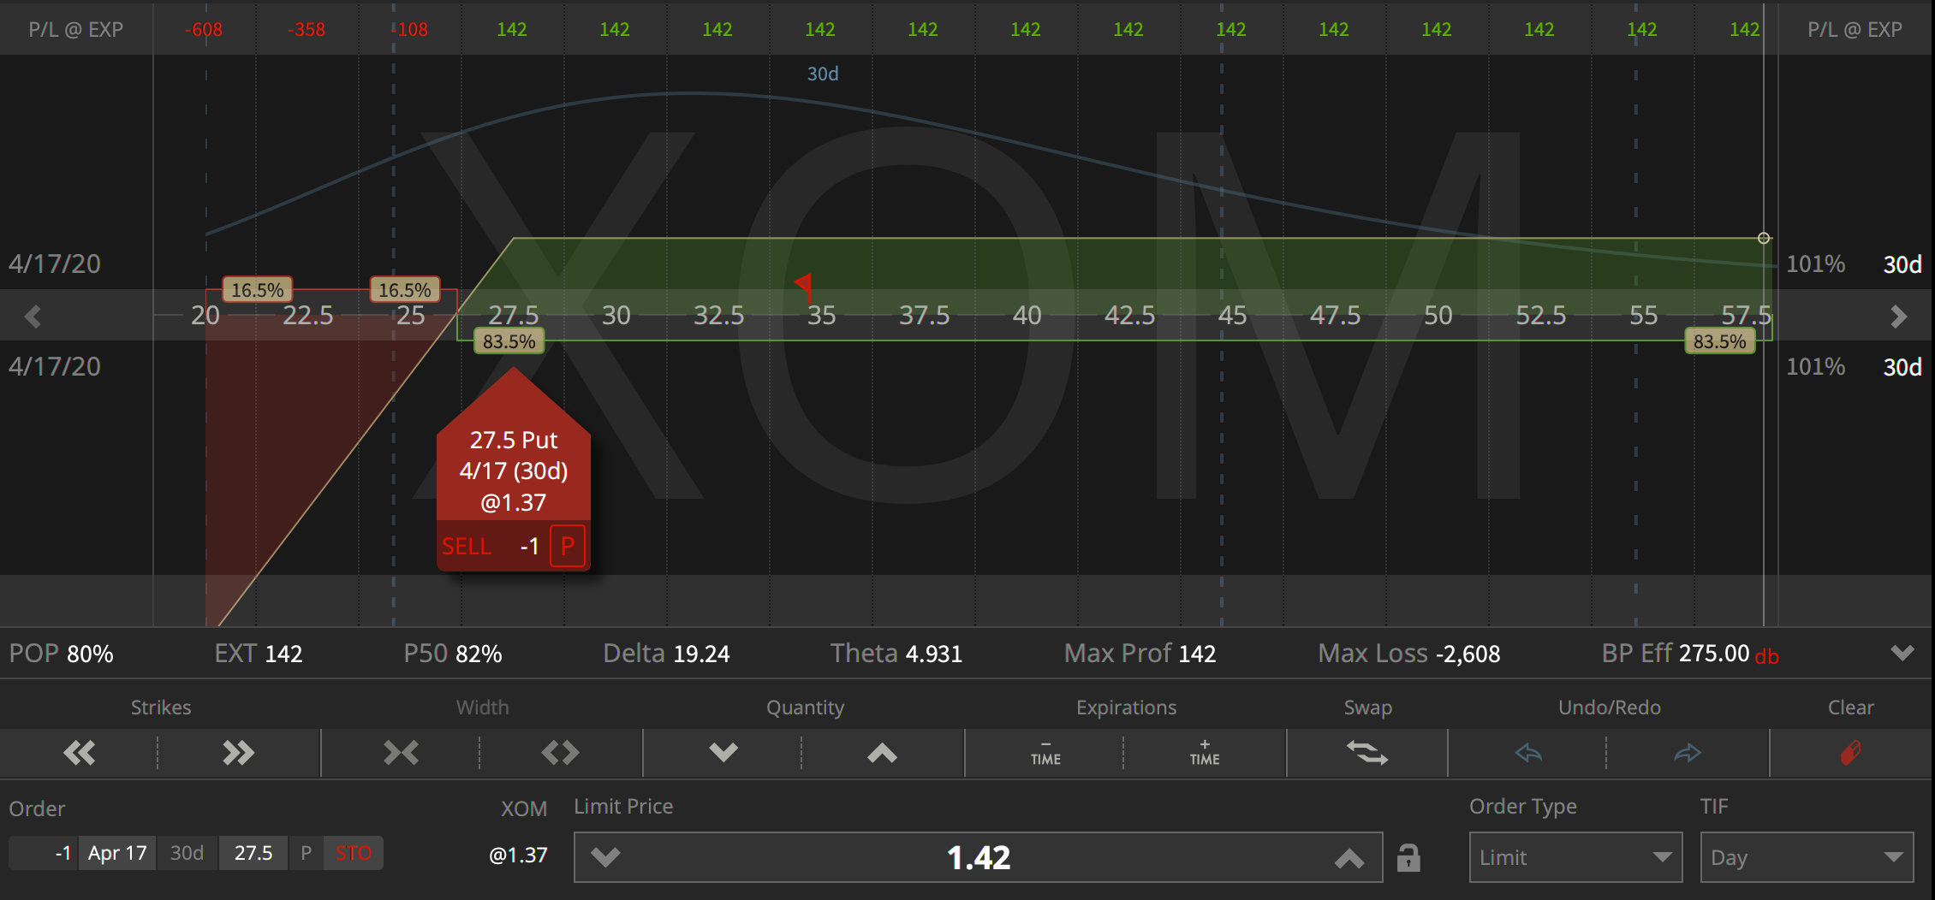The image size is (1935, 900).
Task: Click strike 50 on the price axis
Action: coord(1438,316)
